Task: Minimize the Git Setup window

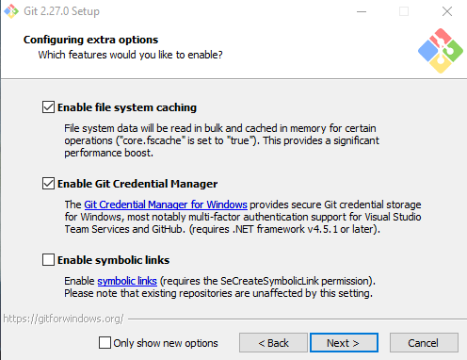Action: 362,11
